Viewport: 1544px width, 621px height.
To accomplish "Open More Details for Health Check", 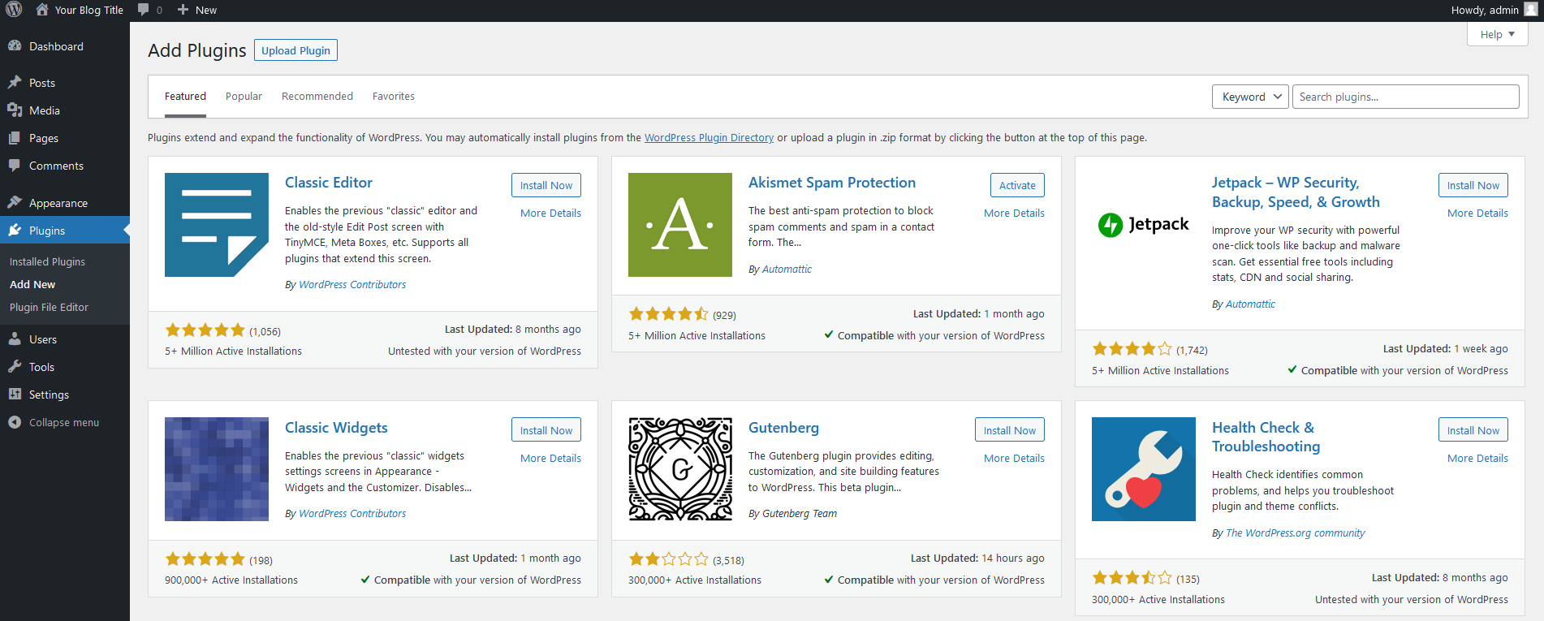I will pyautogui.click(x=1477, y=458).
